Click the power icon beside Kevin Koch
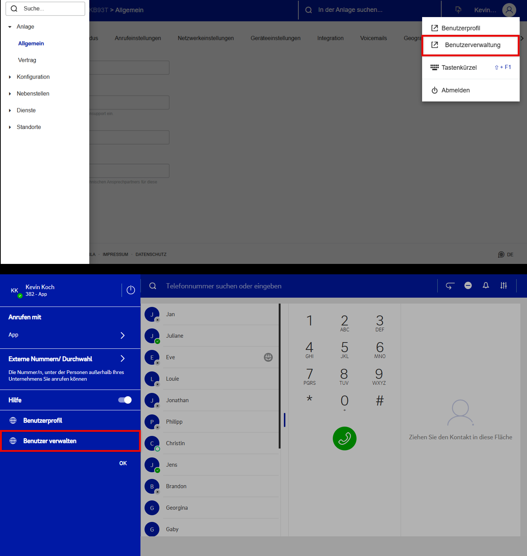The image size is (527, 556). point(130,290)
